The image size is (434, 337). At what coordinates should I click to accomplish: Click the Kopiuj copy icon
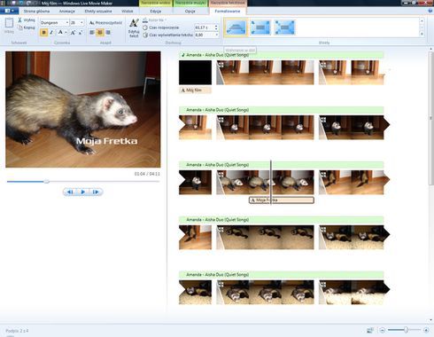pyautogui.click(x=19, y=27)
